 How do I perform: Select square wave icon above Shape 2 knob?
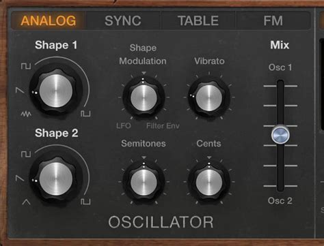point(26,154)
